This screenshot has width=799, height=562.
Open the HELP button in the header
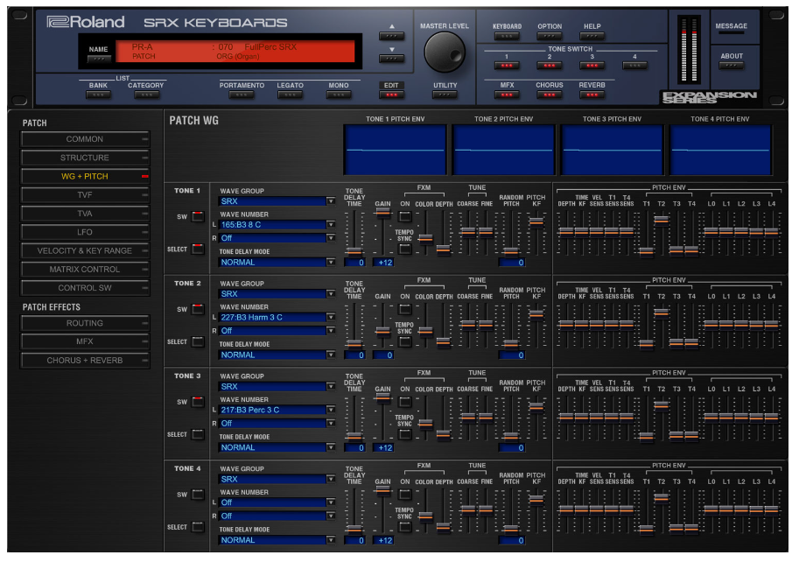click(x=592, y=36)
